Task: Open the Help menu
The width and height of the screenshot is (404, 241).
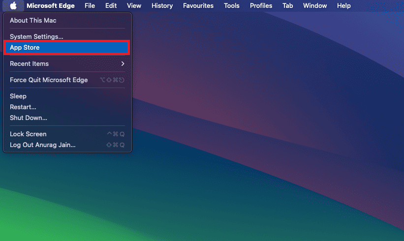Action: click(x=343, y=6)
